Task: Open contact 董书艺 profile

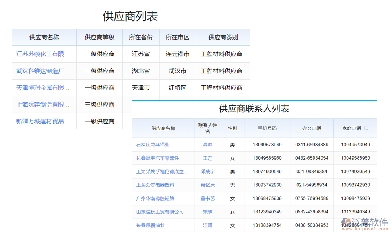Action: click(x=208, y=199)
